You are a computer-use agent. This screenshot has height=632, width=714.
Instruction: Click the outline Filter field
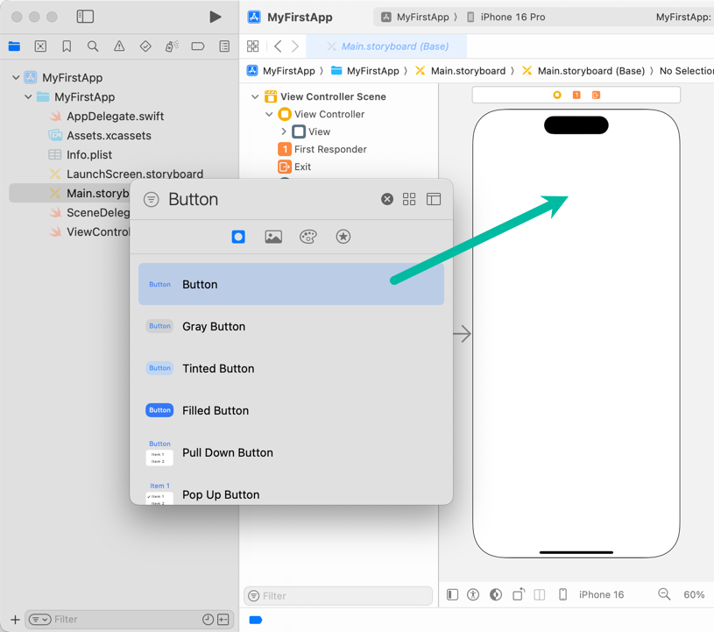(x=337, y=595)
